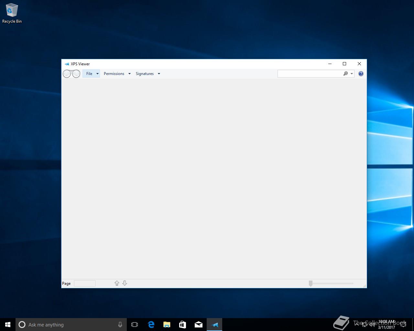Close the XPS Viewer window
Screen dimensions: 414x331
[359, 64]
